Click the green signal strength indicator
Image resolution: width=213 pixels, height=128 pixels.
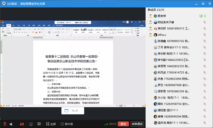tap(106, 124)
